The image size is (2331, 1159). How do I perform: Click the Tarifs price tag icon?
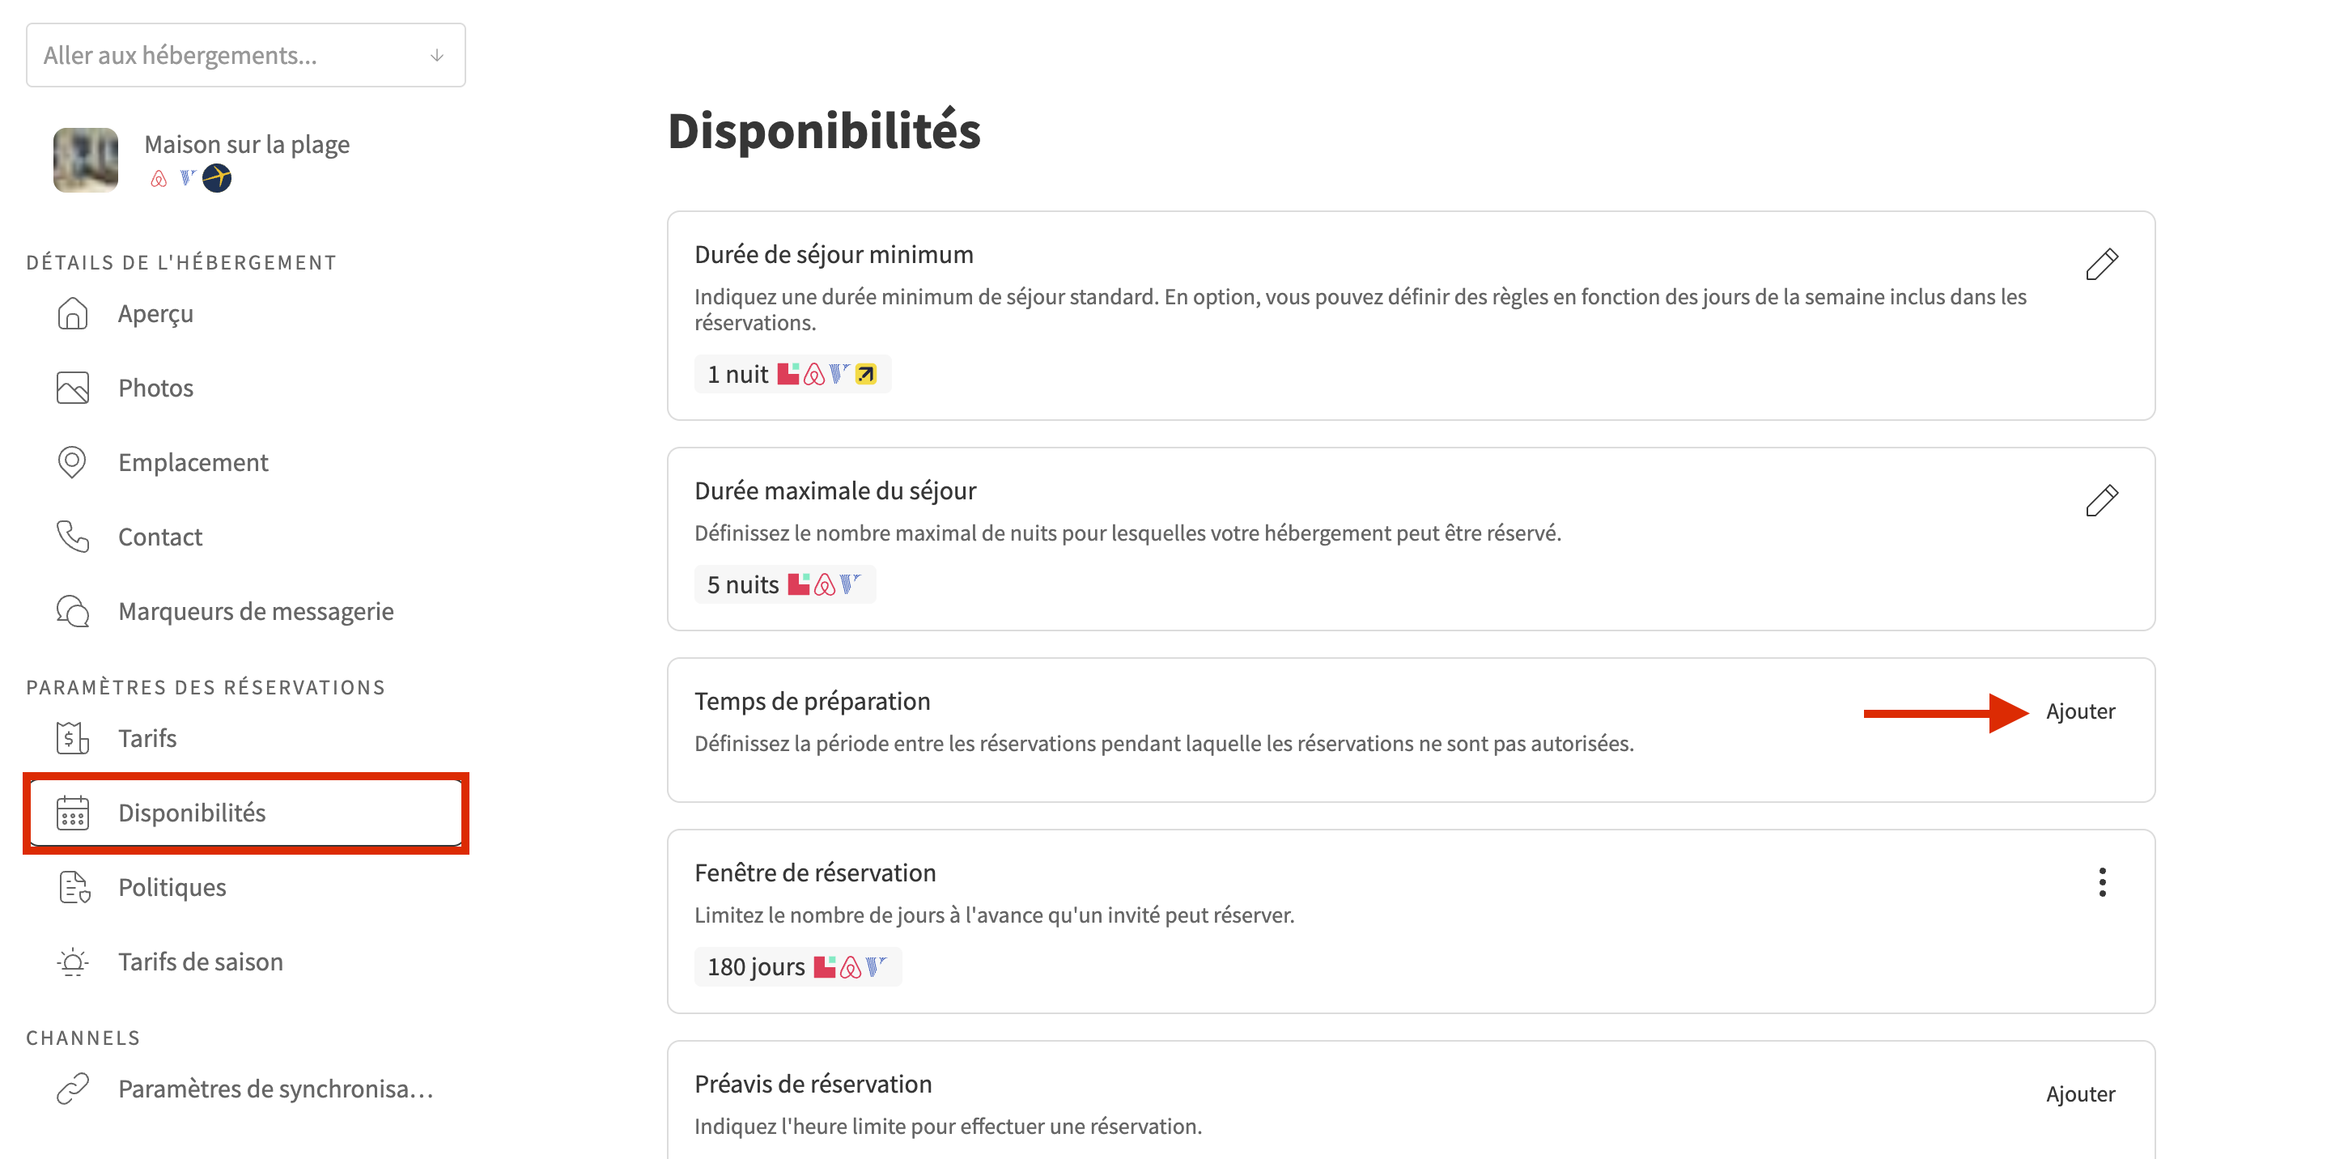point(72,738)
